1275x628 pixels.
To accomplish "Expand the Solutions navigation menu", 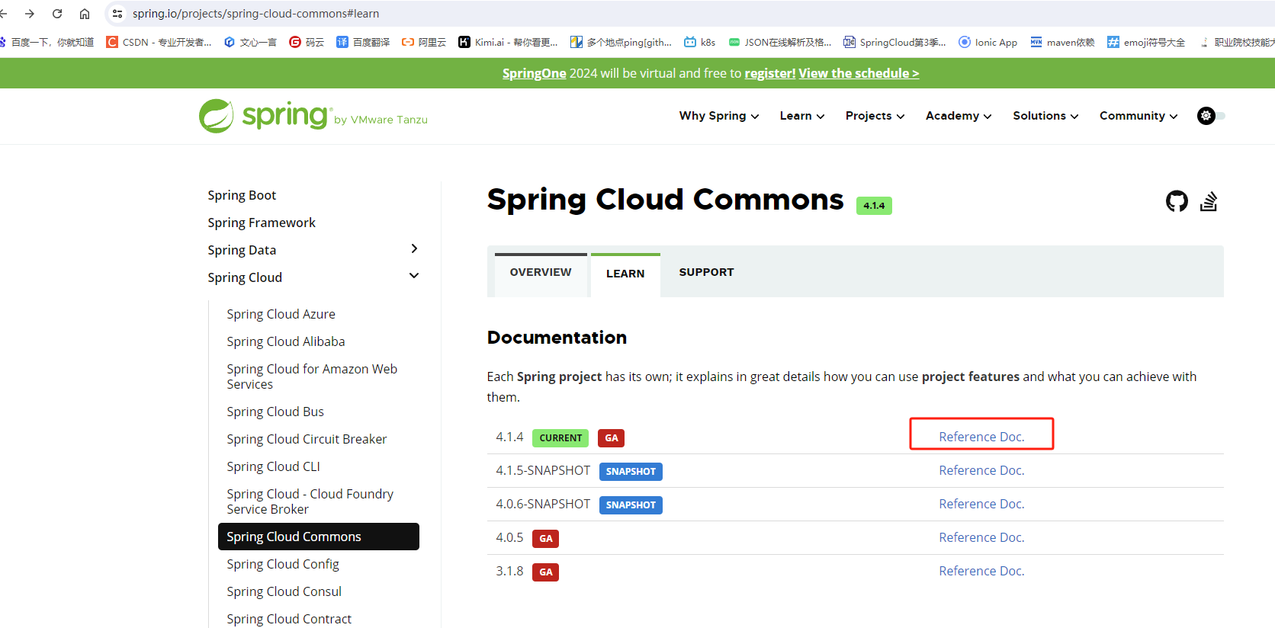I will [1045, 116].
